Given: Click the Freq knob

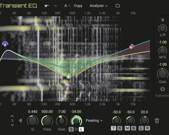Looking at the screenshot, I should coord(47,121).
